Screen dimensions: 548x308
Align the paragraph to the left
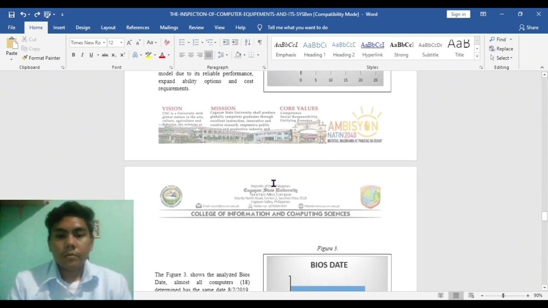182,55
